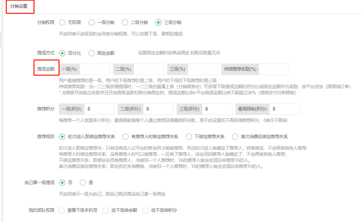
Task: Check the 查看下级手机号 checkbox
Action: (62, 211)
